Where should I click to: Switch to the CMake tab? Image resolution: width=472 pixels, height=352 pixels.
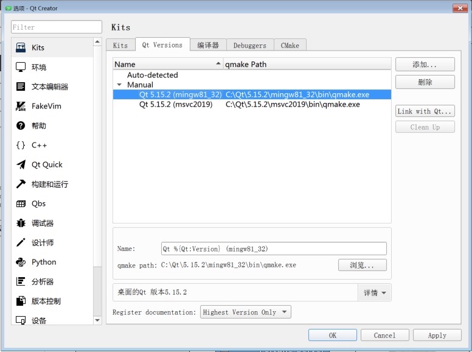(290, 45)
